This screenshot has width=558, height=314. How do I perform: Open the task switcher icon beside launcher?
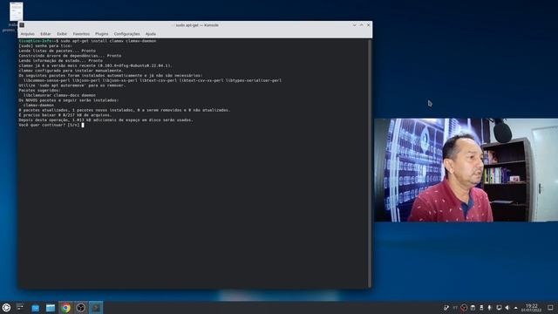(20, 307)
